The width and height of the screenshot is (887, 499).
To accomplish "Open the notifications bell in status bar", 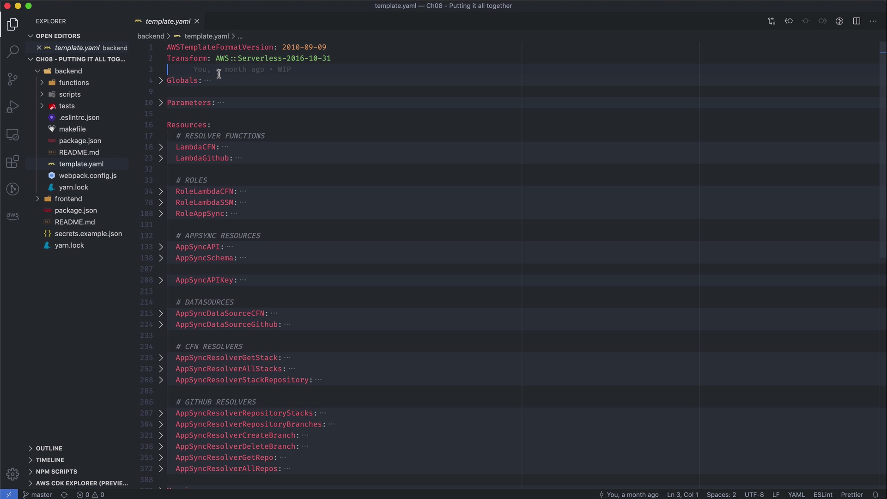I will [x=875, y=494].
